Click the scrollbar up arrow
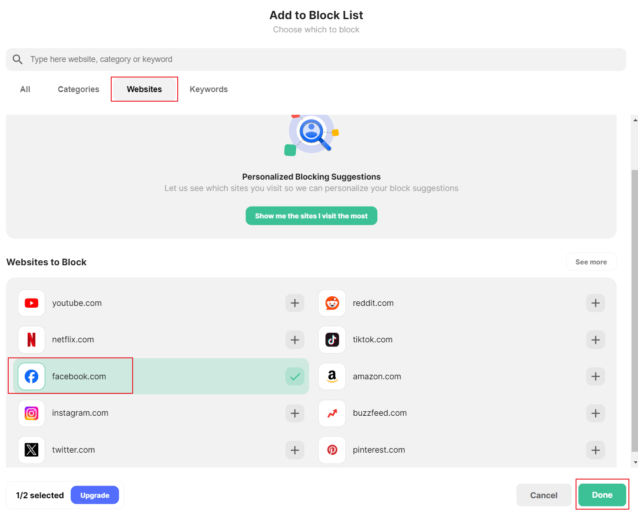638x516 pixels. pyautogui.click(x=635, y=120)
